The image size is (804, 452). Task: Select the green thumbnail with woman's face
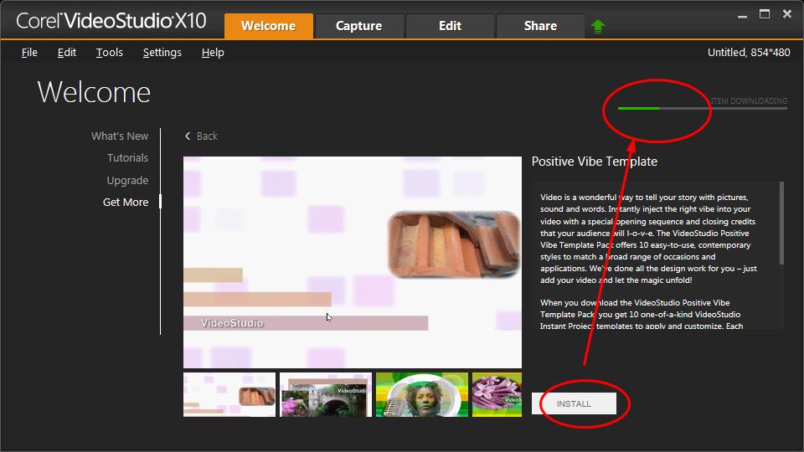coord(422,394)
